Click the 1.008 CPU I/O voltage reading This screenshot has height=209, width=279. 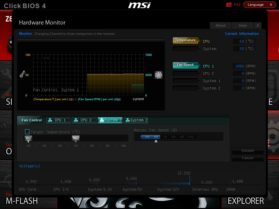(x=66, y=182)
